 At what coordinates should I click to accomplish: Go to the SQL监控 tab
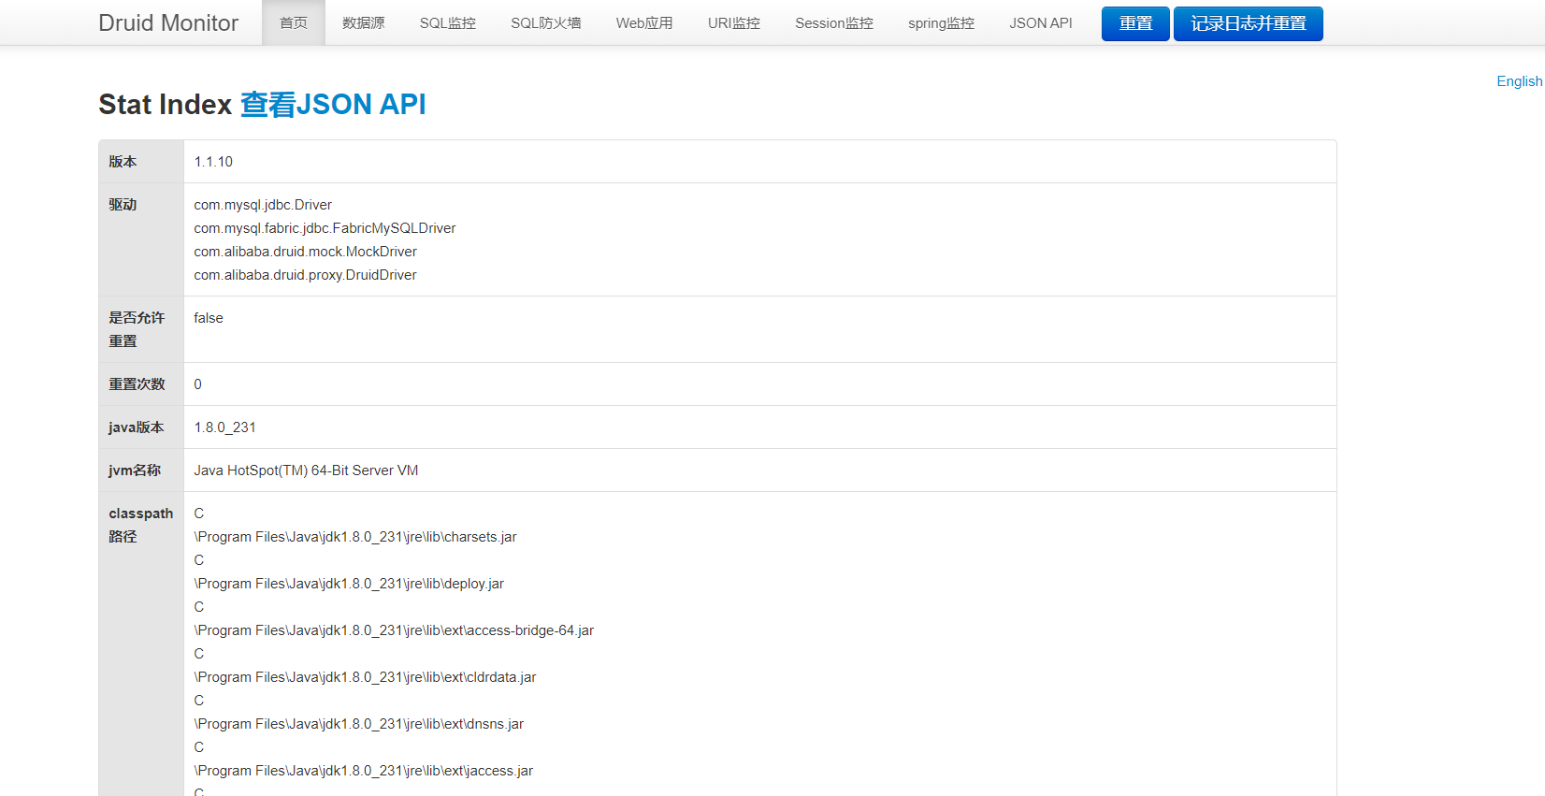click(448, 22)
